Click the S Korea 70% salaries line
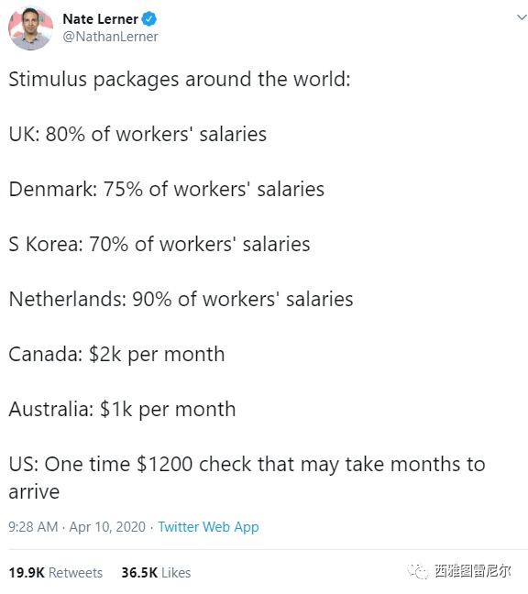 159,245
